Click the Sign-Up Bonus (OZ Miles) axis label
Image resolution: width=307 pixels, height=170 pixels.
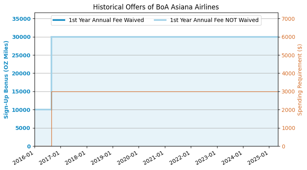7,79
